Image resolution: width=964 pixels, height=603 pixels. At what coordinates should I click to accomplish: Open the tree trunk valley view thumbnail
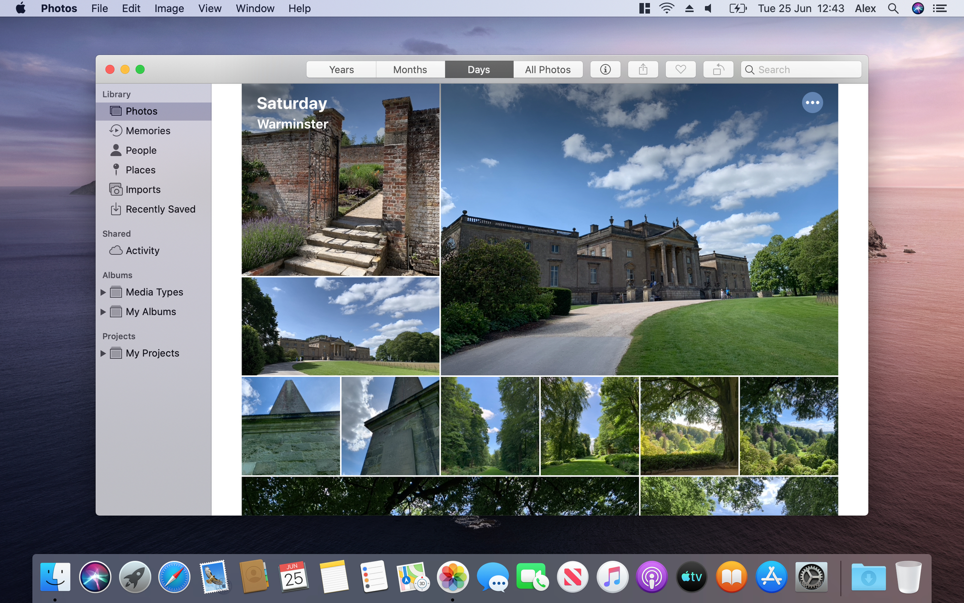[689, 426]
